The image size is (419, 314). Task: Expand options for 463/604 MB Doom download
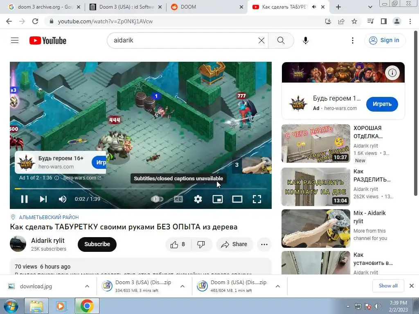click(278, 286)
